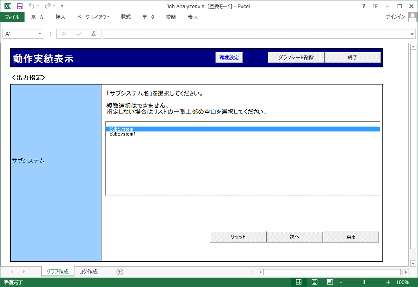Select SubSystem1 in the list box
The image size is (418, 287).
coord(123,134)
